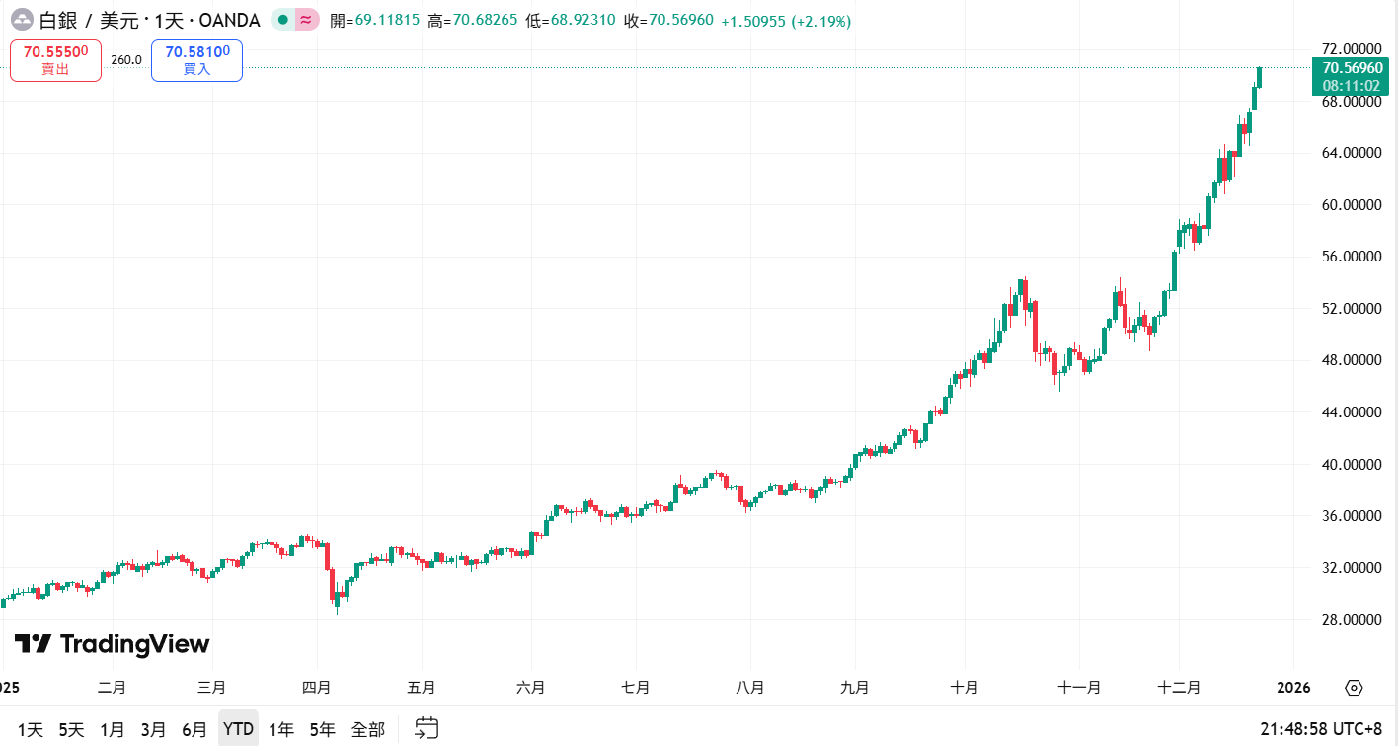
Task: Click the 72.00000 price scale mark
Action: [1352, 47]
